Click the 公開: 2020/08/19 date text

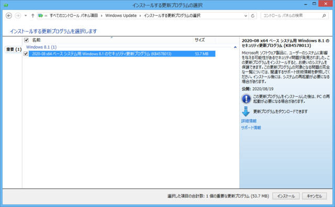pos(258,89)
